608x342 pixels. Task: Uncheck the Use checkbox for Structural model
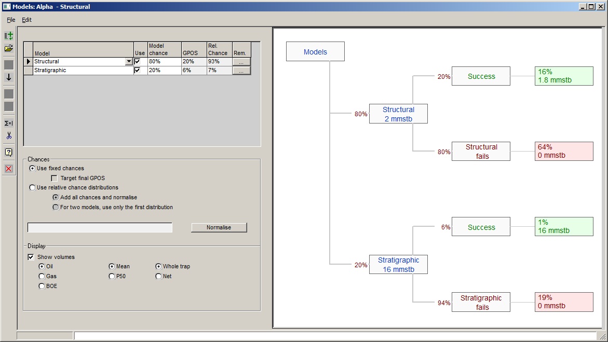137,61
